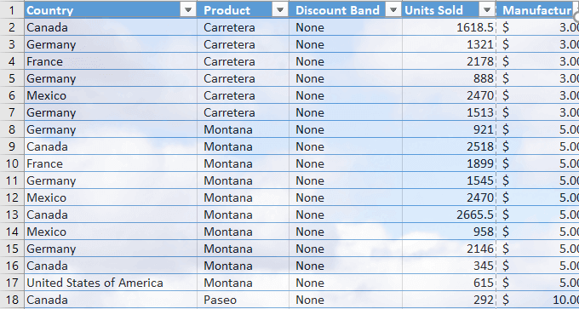Select the Manufacturing header cell
Viewport: 579px width, 309px height.
pyautogui.click(x=537, y=10)
